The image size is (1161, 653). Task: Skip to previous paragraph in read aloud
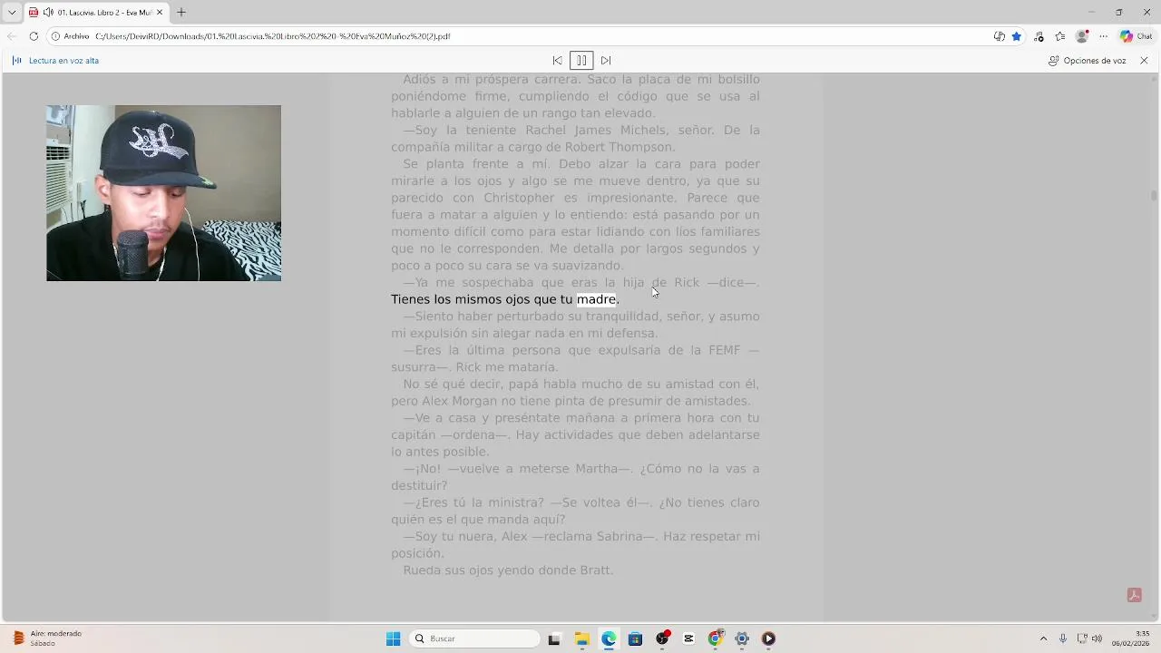[557, 61]
